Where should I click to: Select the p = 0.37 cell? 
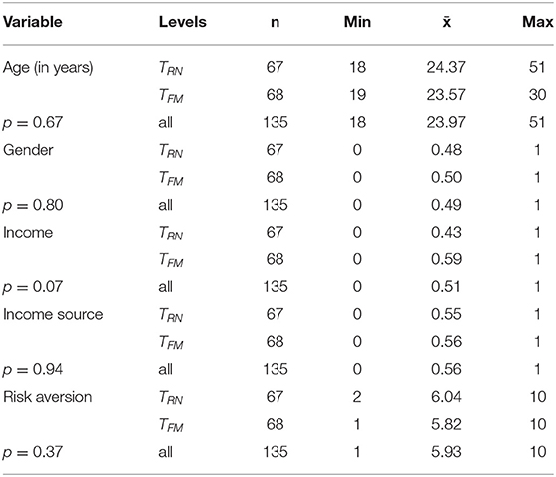tap(33, 452)
